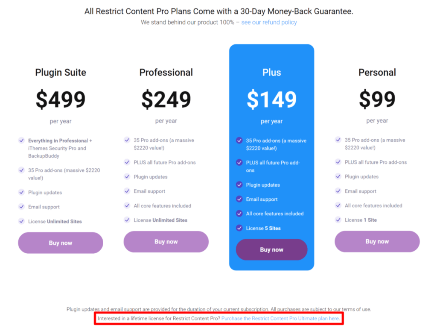Click the $249 Professional price
This screenshot has width=437, height=334.
(x=166, y=100)
